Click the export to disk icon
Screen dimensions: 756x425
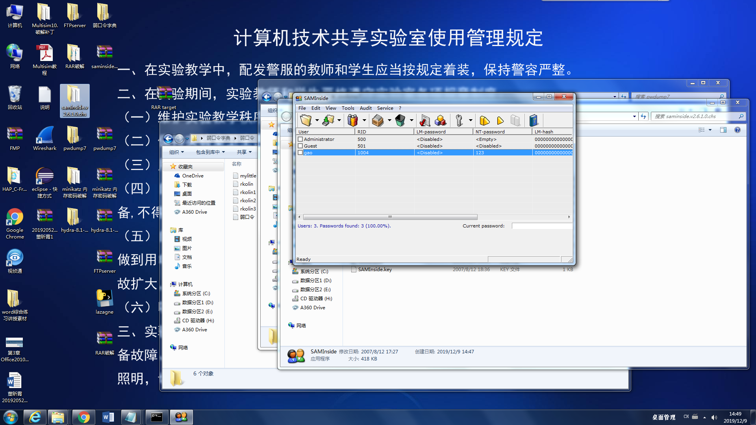(x=328, y=120)
